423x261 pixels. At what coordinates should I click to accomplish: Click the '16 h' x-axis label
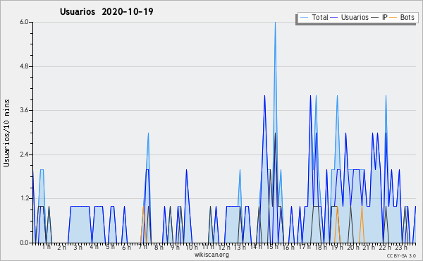288,248
